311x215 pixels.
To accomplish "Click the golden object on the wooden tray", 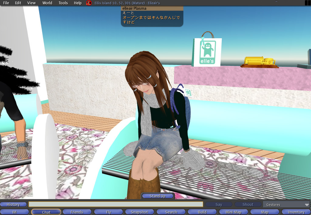I will [259, 61].
